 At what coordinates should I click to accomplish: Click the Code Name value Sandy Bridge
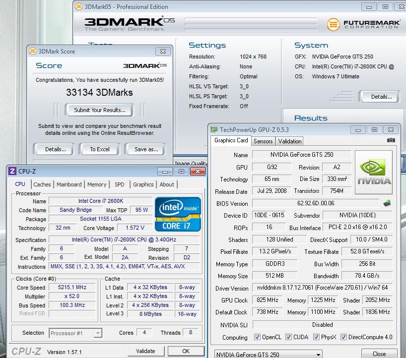pos(75,210)
